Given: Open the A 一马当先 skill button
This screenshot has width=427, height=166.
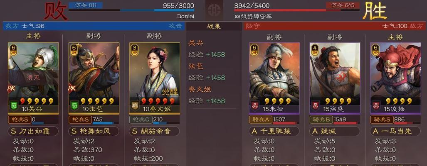Looking at the screenshot, I should [395, 131].
